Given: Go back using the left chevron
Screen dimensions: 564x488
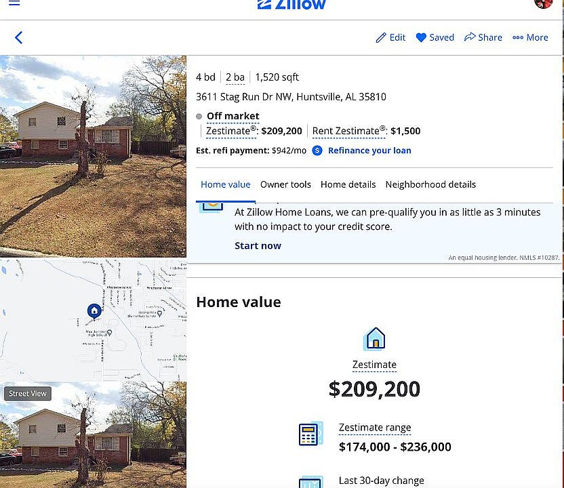Looking at the screenshot, I should pos(19,38).
